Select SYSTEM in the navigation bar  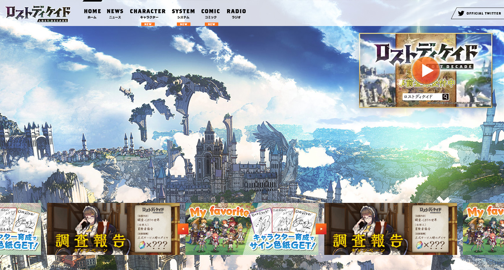click(x=183, y=13)
